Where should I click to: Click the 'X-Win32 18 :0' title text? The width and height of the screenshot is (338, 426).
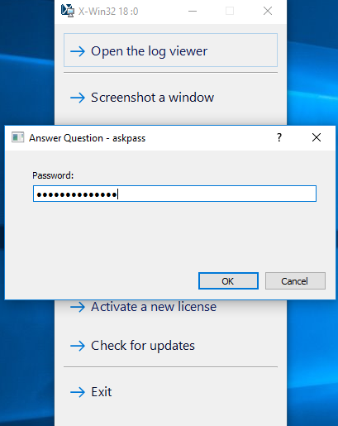pyautogui.click(x=108, y=12)
